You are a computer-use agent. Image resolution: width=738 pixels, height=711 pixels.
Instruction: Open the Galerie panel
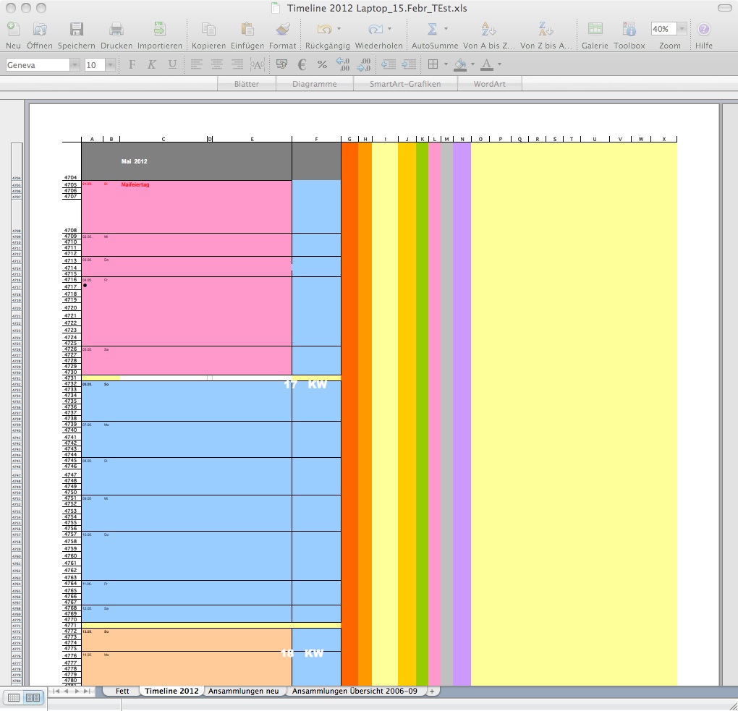pos(595,29)
